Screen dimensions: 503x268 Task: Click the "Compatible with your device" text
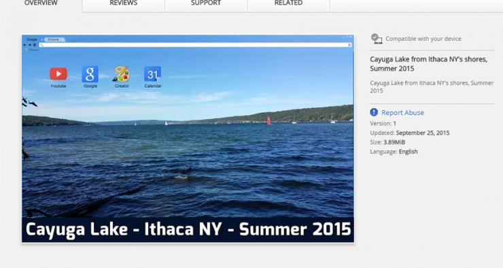(x=423, y=39)
